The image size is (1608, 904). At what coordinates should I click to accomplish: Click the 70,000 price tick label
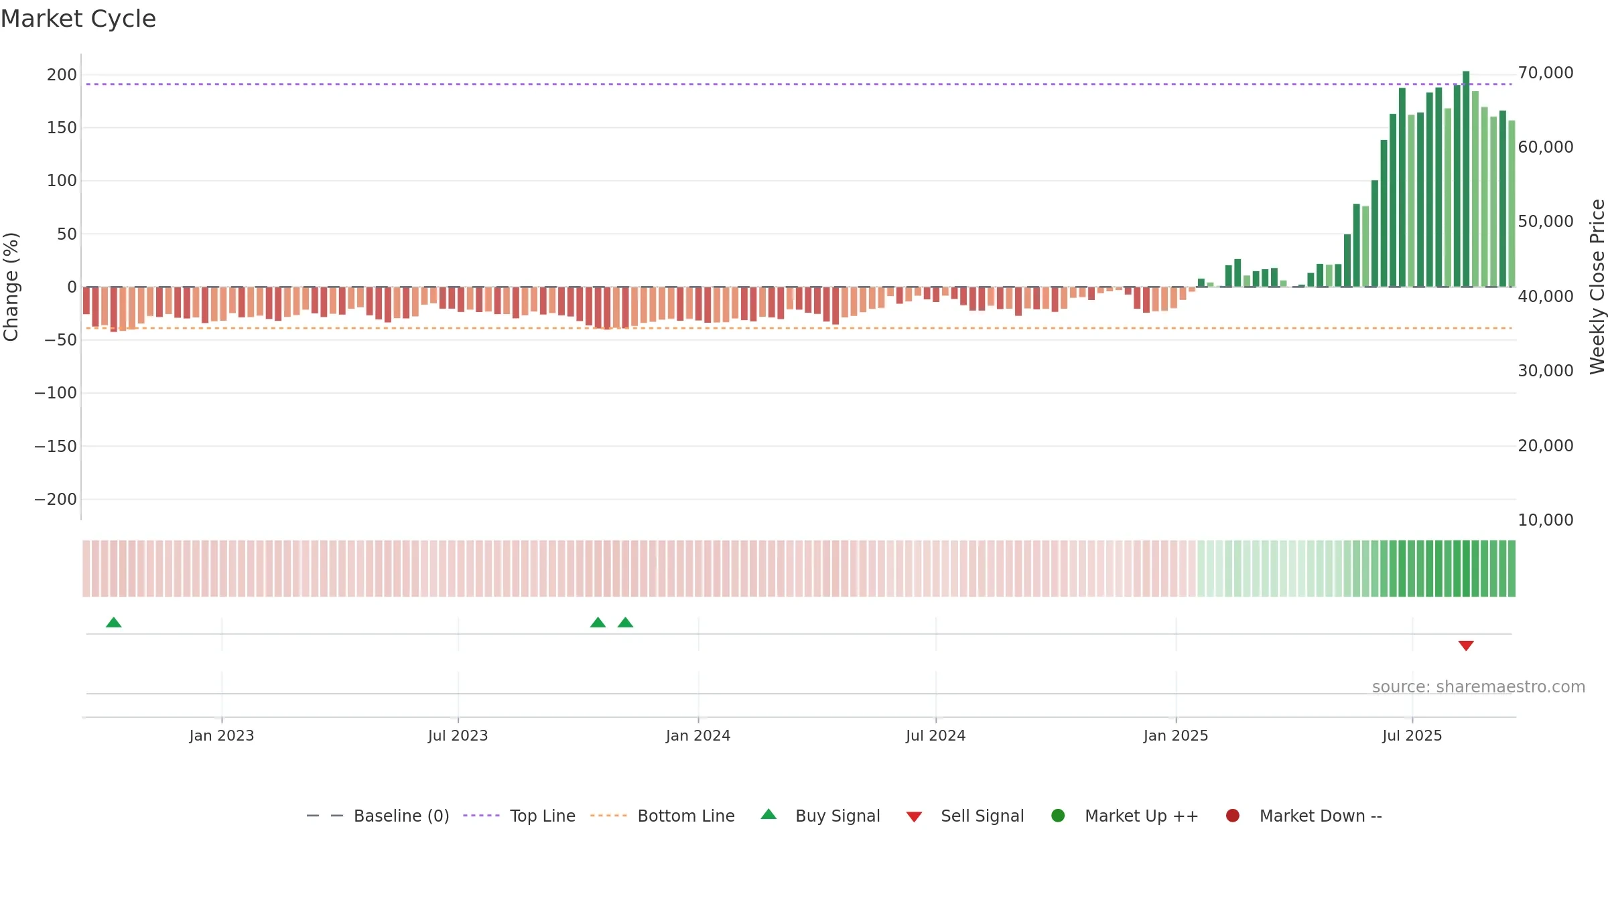(1546, 73)
